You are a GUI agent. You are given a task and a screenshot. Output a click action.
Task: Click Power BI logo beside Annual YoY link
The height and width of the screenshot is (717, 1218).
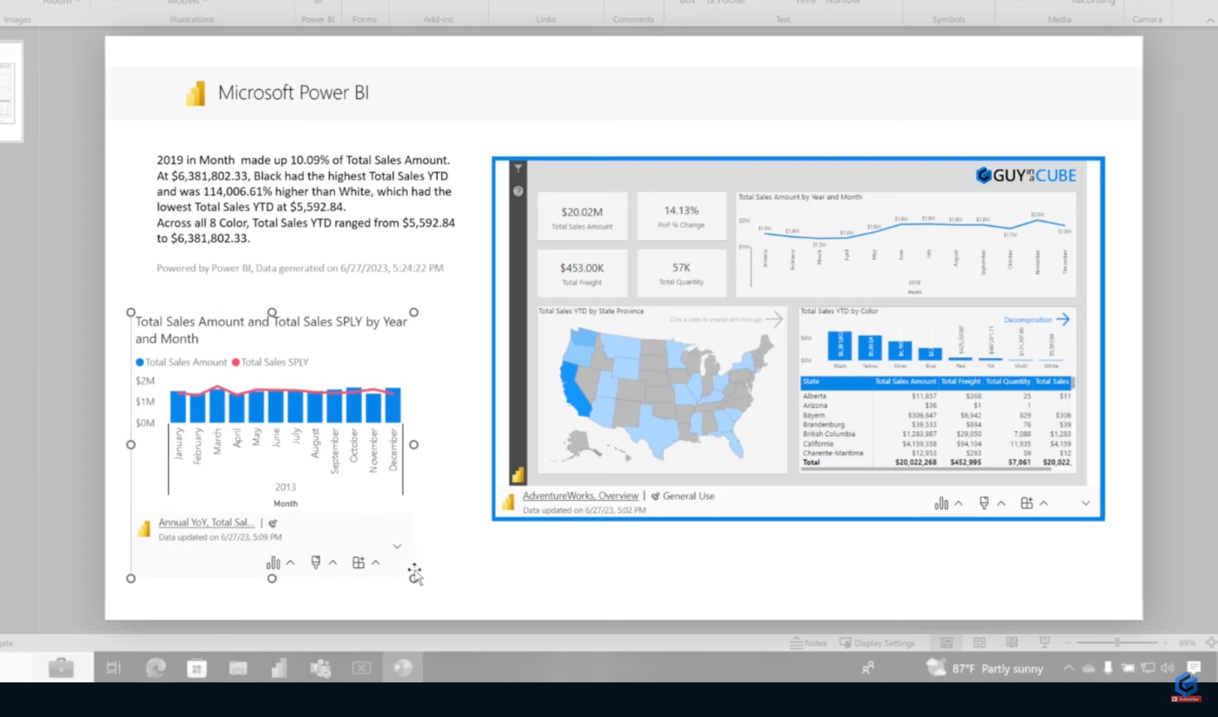coord(144,529)
